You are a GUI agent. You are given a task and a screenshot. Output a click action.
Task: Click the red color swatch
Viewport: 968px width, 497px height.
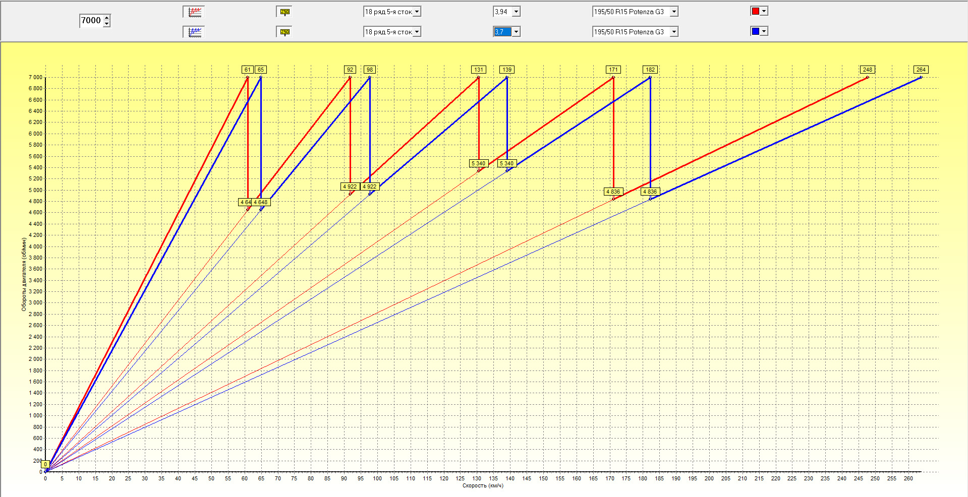tap(755, 11)
